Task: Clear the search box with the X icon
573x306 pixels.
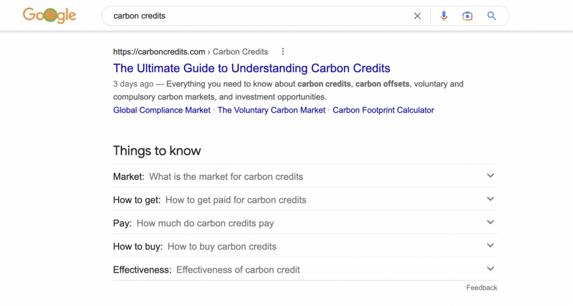Action: (417, 16)
